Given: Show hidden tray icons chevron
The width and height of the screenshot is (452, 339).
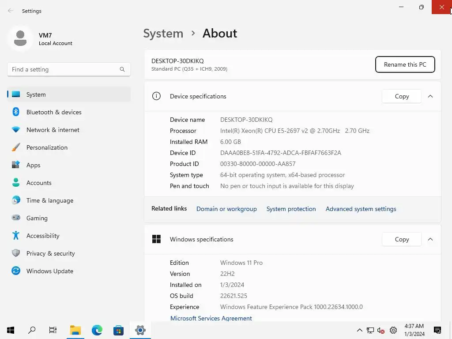Looking at the screenshot, I should 359,330.
